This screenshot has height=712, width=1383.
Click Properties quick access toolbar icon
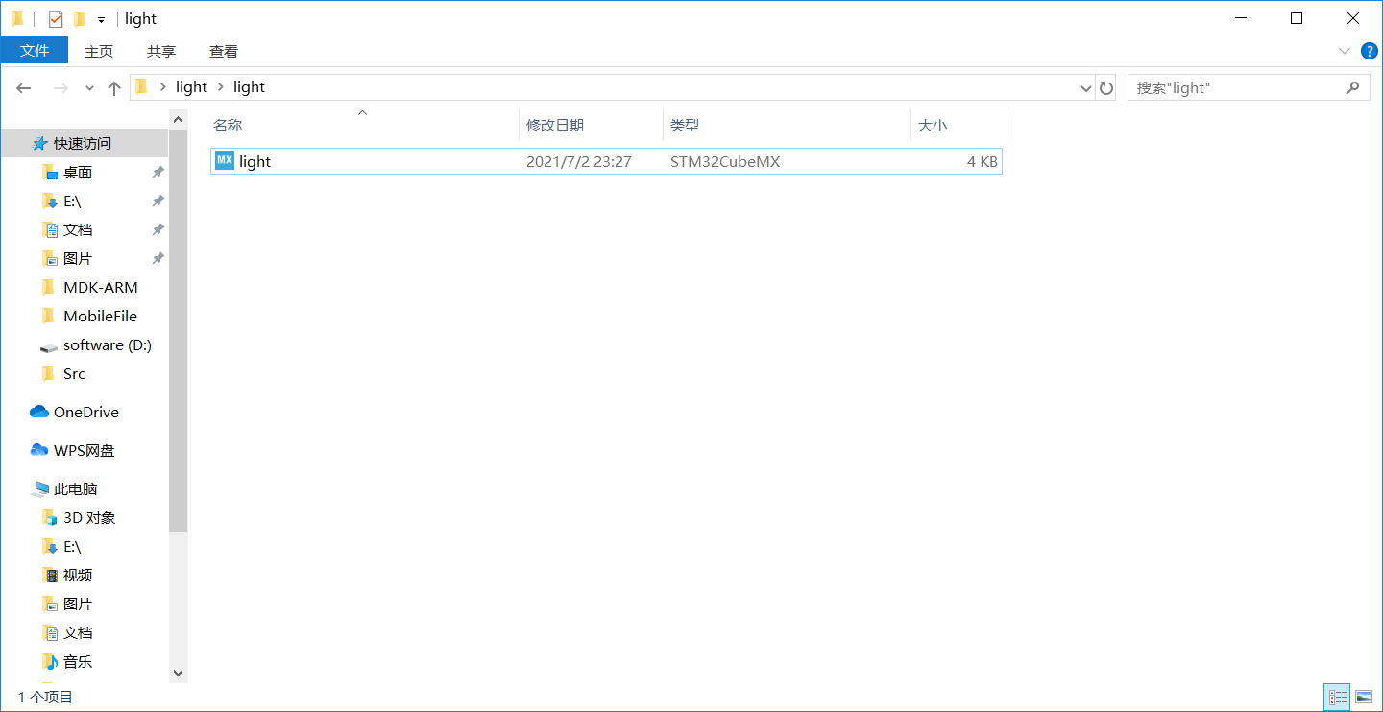56,18
